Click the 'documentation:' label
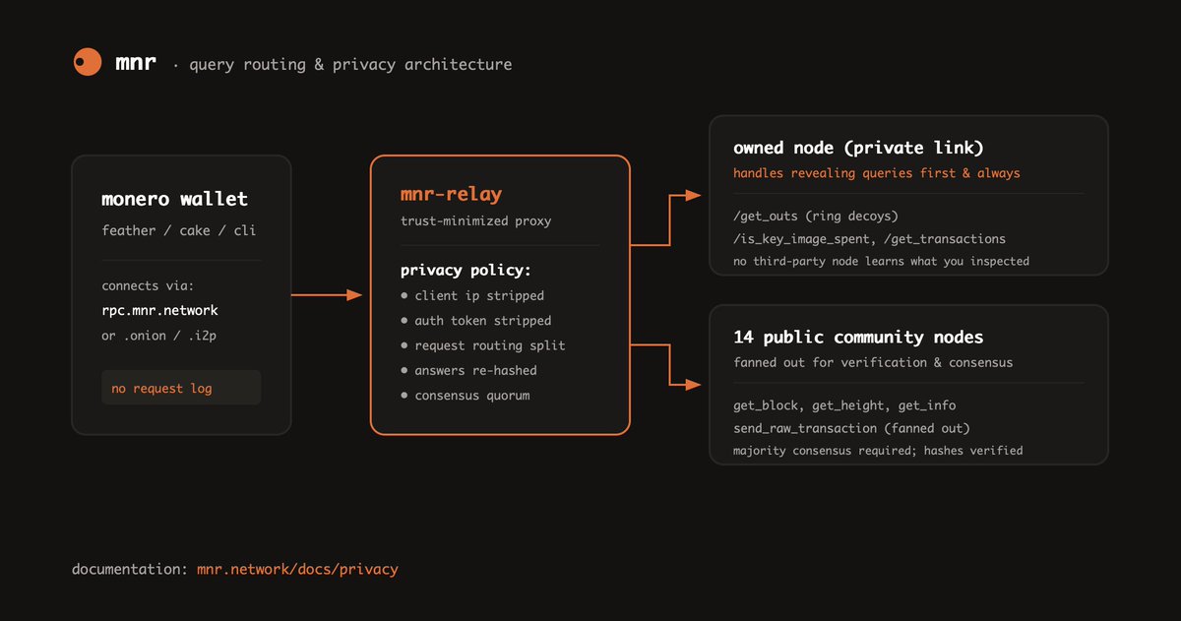Screen dimensions: 1181x621 tap(130, 569)
